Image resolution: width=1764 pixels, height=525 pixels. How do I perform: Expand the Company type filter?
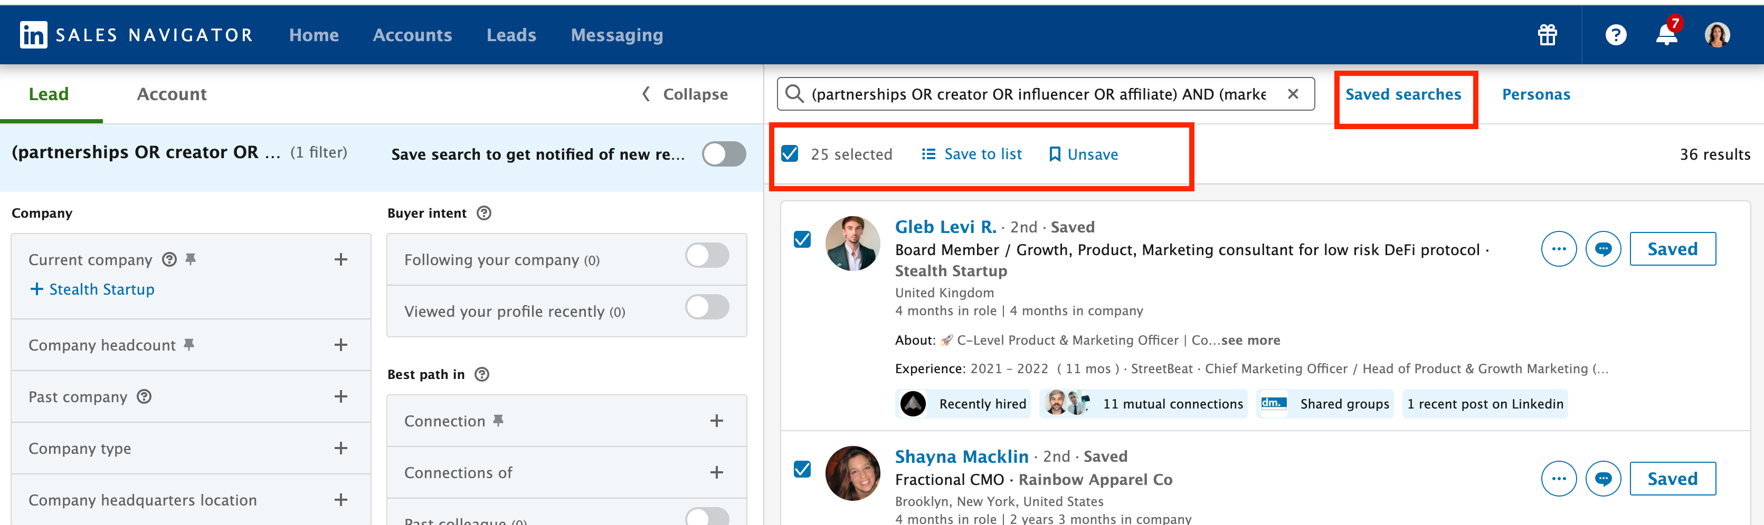[341, 448]
